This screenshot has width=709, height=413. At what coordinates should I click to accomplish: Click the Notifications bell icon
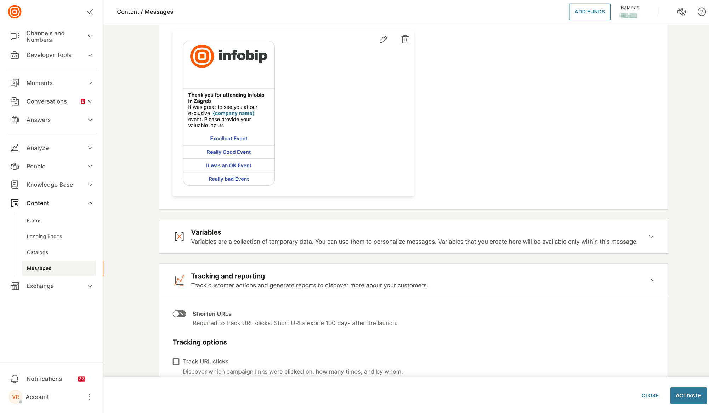pos(14,379)
